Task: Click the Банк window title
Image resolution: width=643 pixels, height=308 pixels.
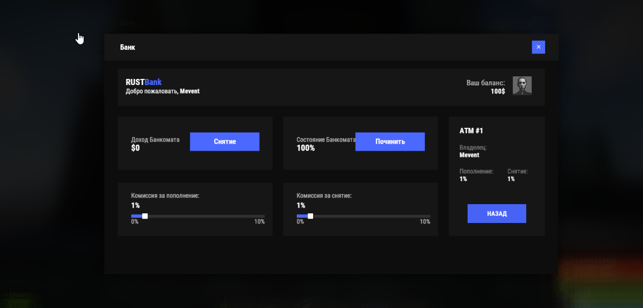Action: [127, 47]
